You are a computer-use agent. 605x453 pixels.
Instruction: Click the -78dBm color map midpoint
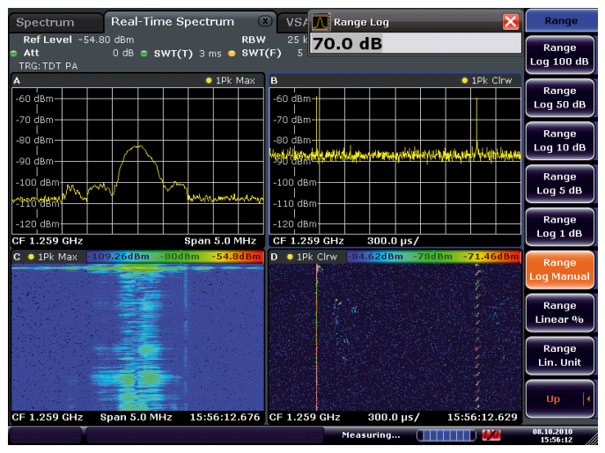click(x=432, y=257)
